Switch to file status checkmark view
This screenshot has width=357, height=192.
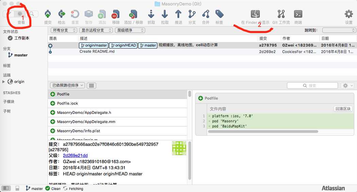pyautogui.click(x=8, y=14)
